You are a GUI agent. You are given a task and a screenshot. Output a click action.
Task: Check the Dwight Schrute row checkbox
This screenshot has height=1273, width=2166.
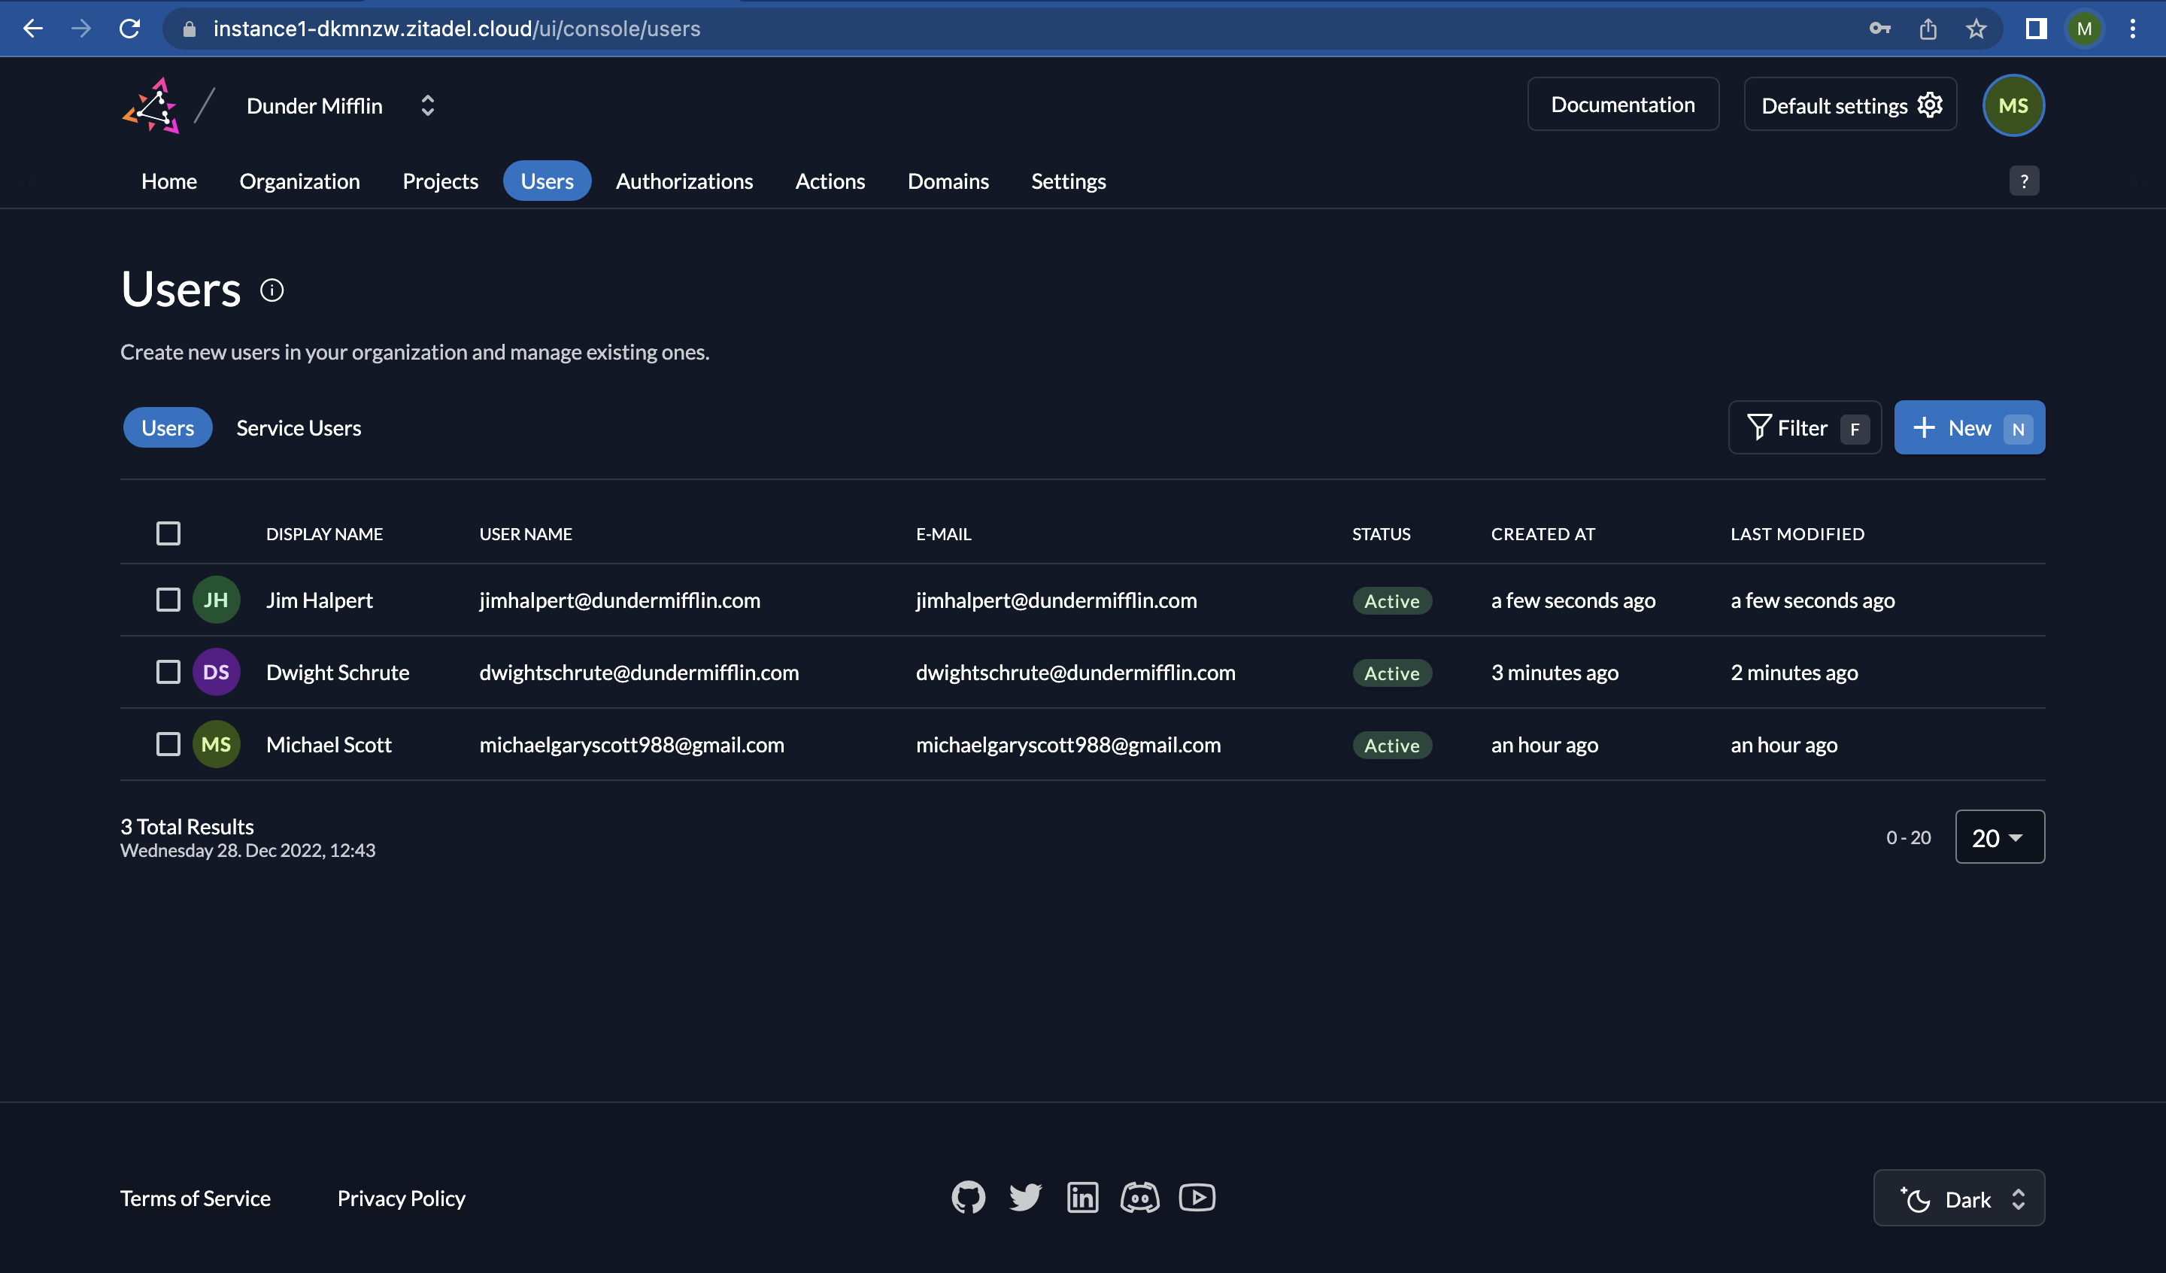coord(168,672)
